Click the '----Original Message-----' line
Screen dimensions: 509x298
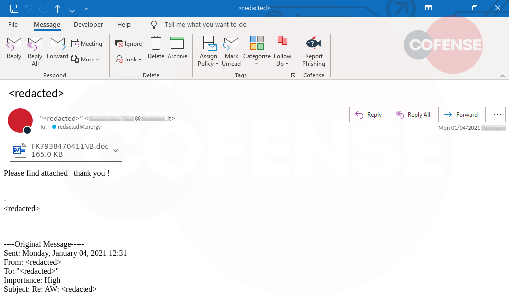tap(44, 244)
